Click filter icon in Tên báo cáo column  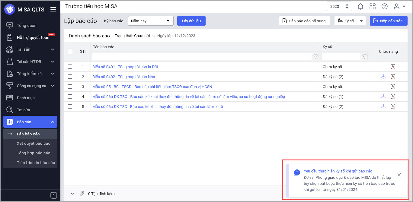pos(315,57)
